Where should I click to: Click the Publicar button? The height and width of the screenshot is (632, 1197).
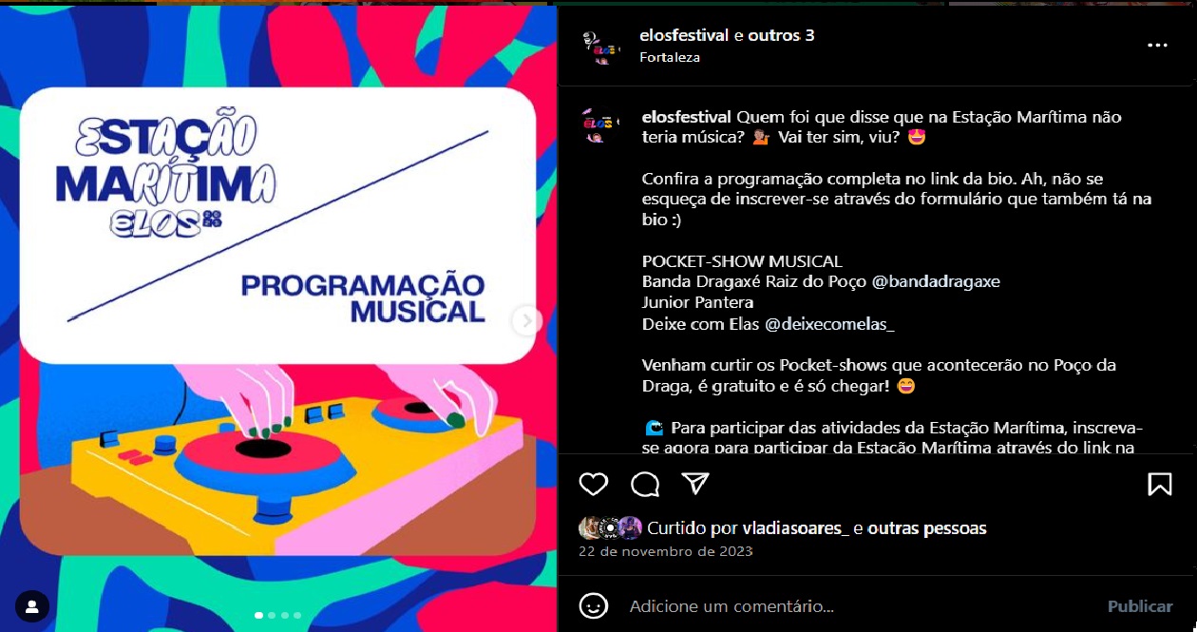pos(1140,605)
